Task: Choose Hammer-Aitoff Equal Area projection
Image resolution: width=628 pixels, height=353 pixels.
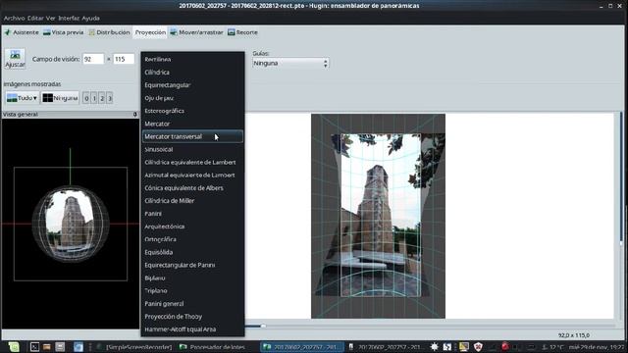Action: 192,329
